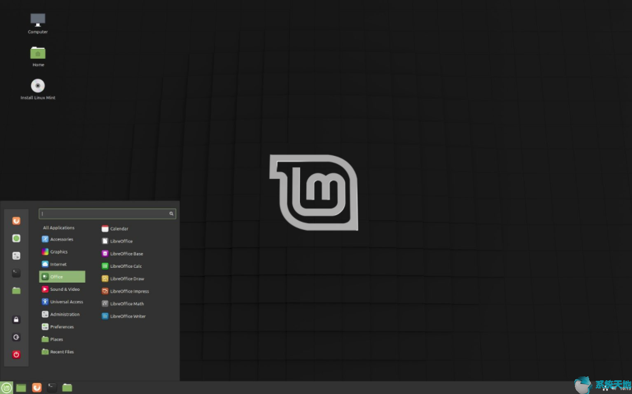Show the Recent Files category
The image size is (632, 394).
pos(62,352)
